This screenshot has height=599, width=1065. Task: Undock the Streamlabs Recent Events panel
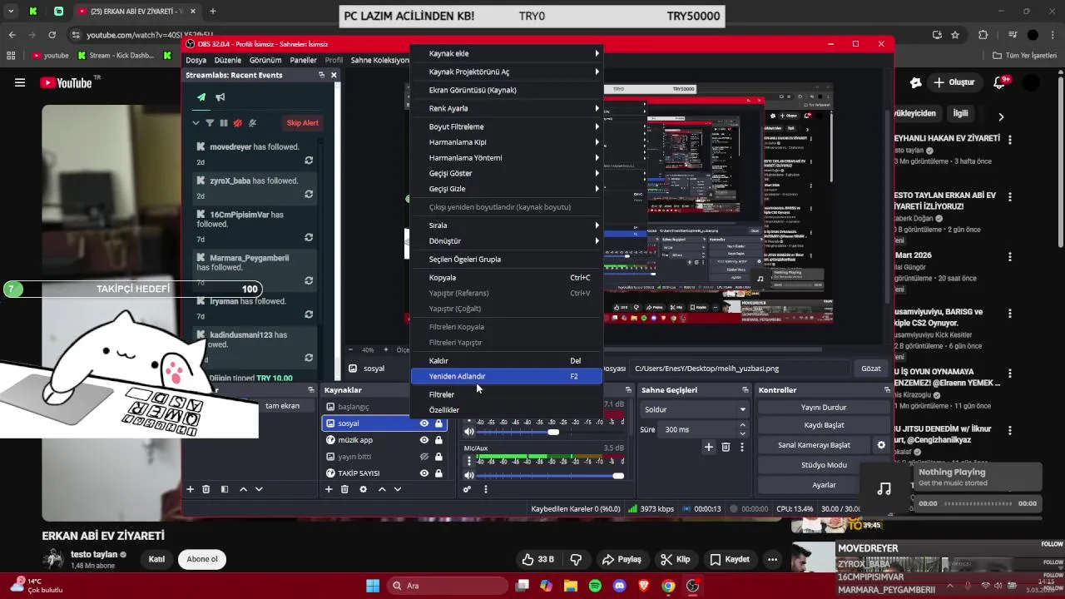[321, 75]
